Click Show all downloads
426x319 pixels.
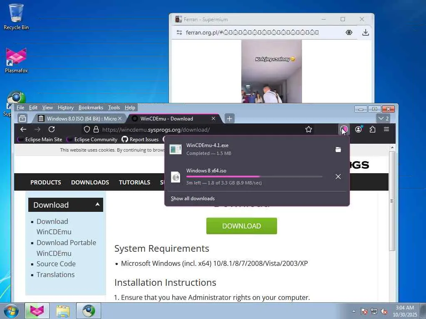click(193, 199)
